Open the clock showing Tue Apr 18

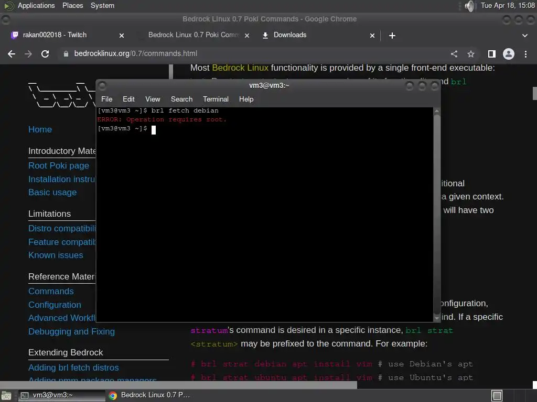coord(508,5)
